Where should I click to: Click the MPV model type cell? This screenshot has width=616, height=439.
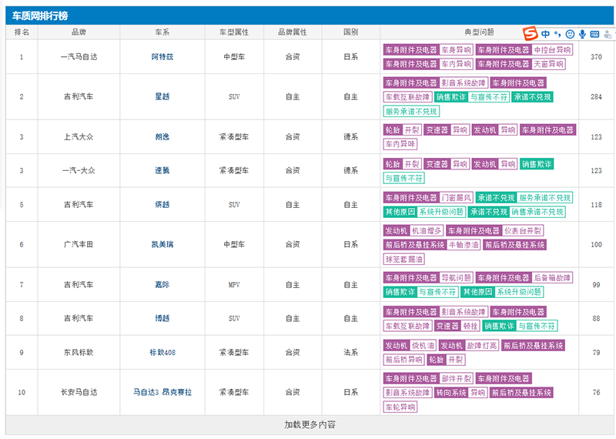tap(234, 284)
